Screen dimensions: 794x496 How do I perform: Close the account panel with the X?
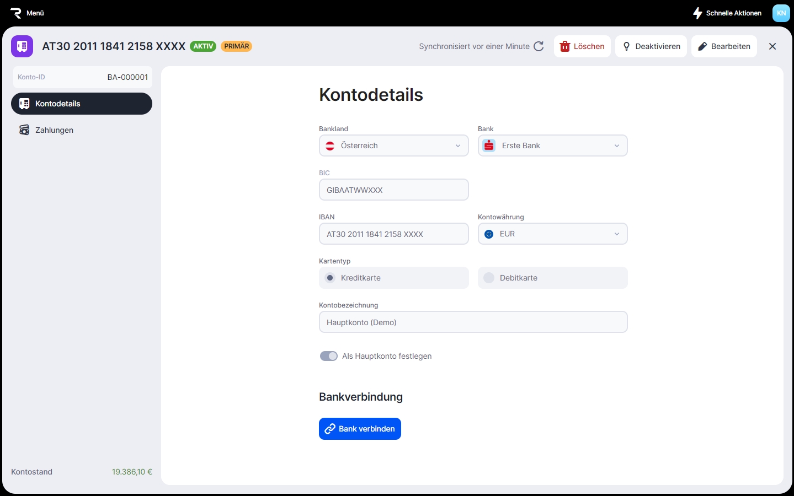click(x=772, y=46)
